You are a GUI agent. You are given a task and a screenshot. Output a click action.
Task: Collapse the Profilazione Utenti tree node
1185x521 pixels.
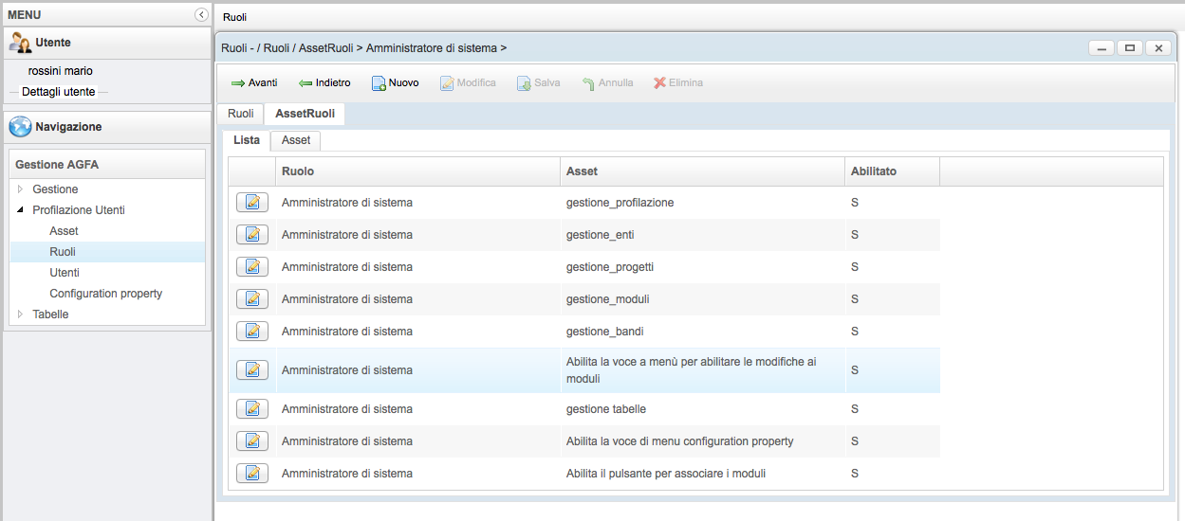pos(21,210)
